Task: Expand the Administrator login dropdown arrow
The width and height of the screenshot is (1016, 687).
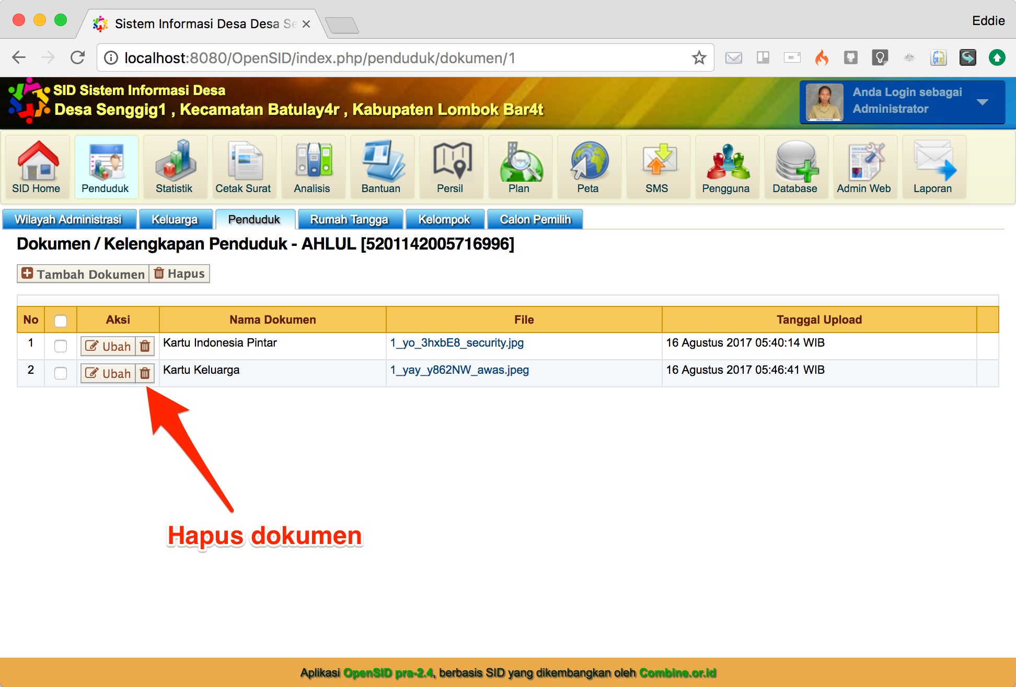Action: [983, 102]
